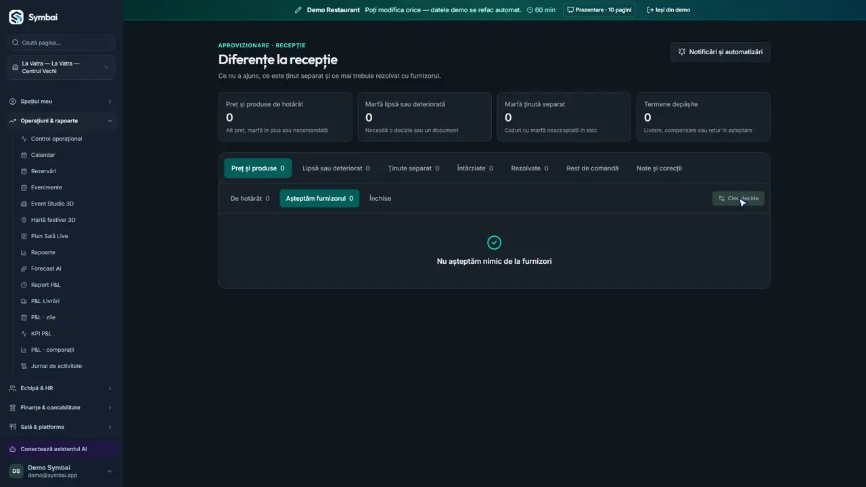
Task: Click the pencil icon beside Demo Restaurant
Action: pos(298,10)
